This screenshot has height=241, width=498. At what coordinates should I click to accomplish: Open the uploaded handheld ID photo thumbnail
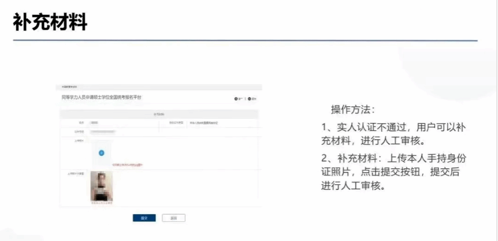click(102, 186)
